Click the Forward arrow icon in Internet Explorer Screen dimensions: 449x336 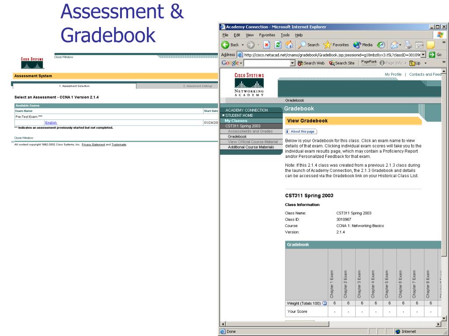[x=250, y=45]
